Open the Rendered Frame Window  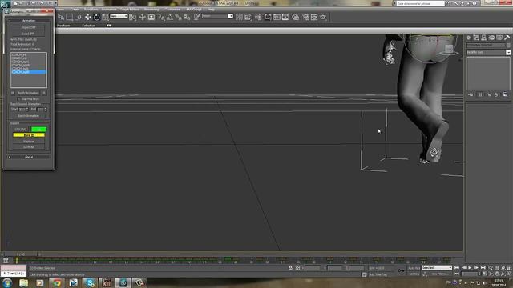coord(314,17)
